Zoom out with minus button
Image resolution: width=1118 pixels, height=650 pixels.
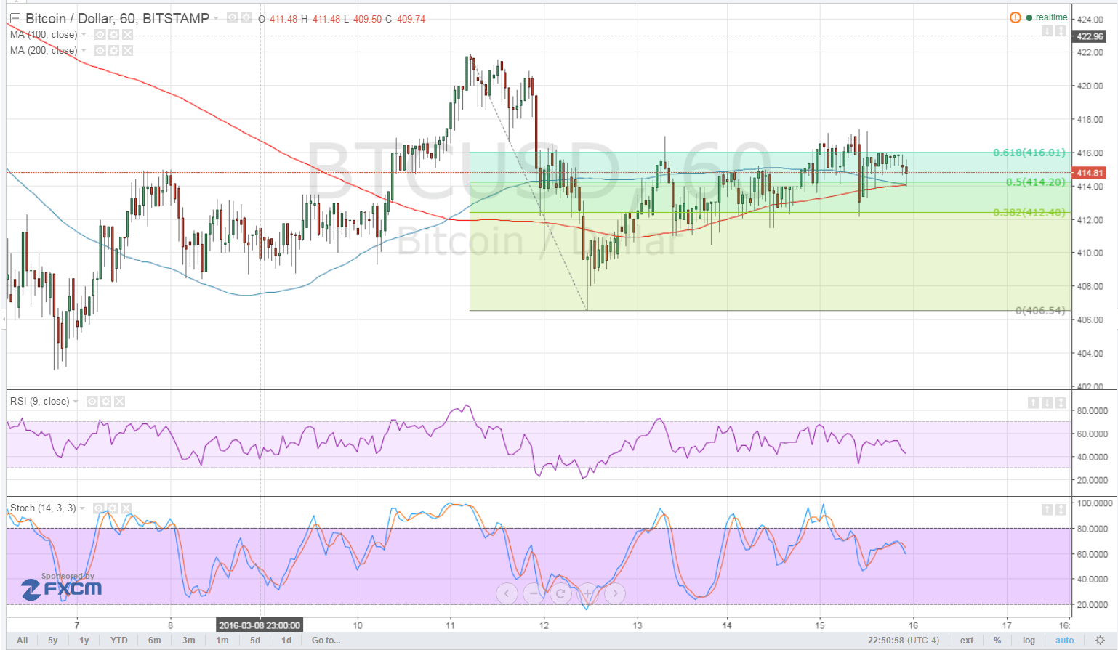[534, 593]
